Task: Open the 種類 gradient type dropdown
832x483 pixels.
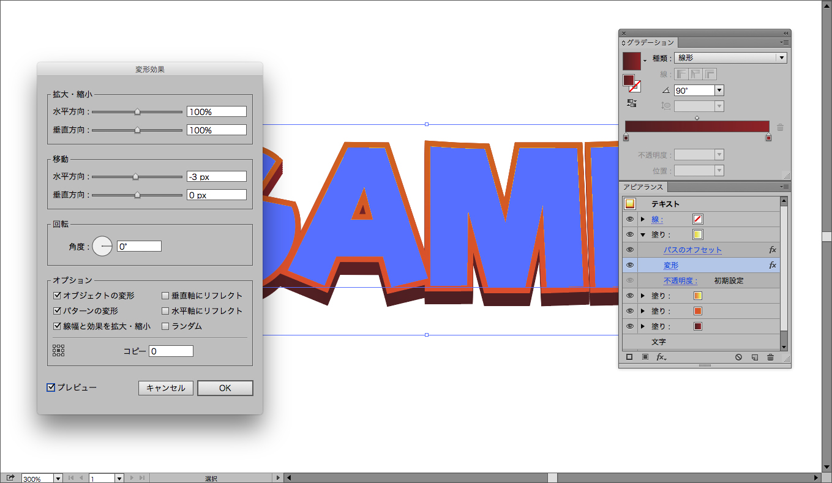Action: click(781, 58)
